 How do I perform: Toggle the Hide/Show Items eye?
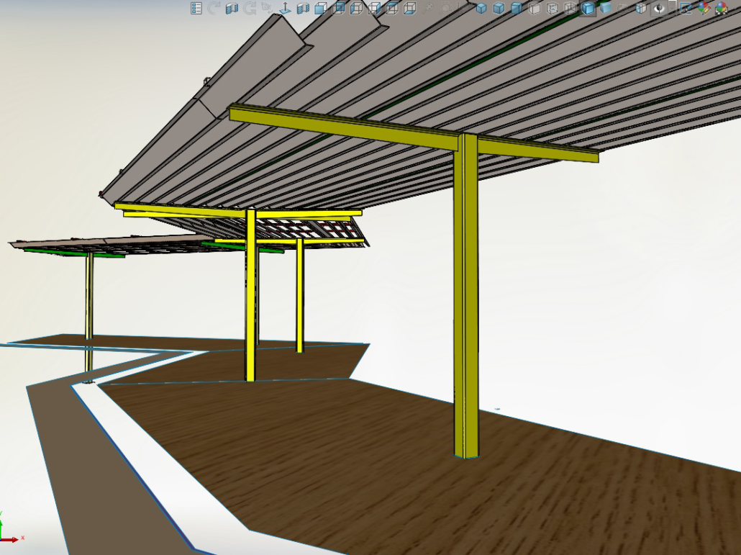tap(659, 8)
